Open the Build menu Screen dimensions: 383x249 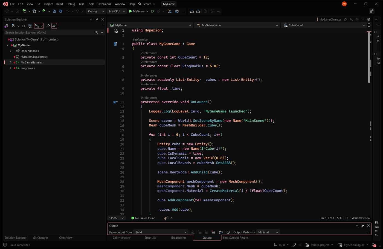59,4
